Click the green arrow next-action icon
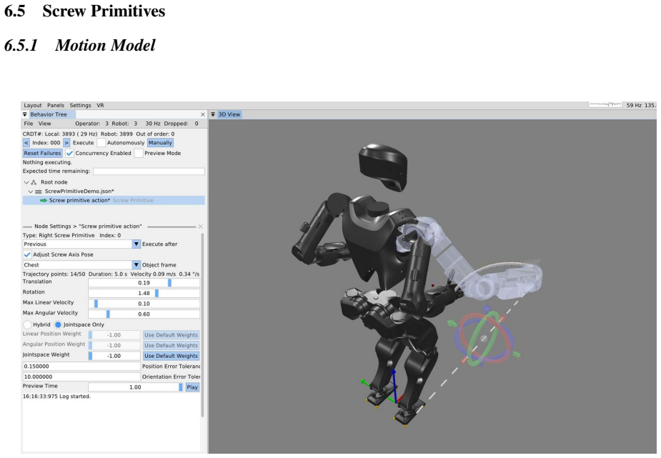 [43, 201]
